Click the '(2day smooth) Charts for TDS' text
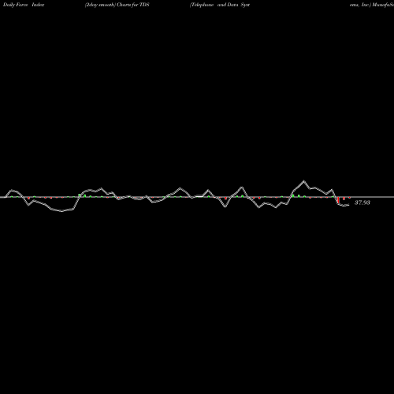 (117, 5)
